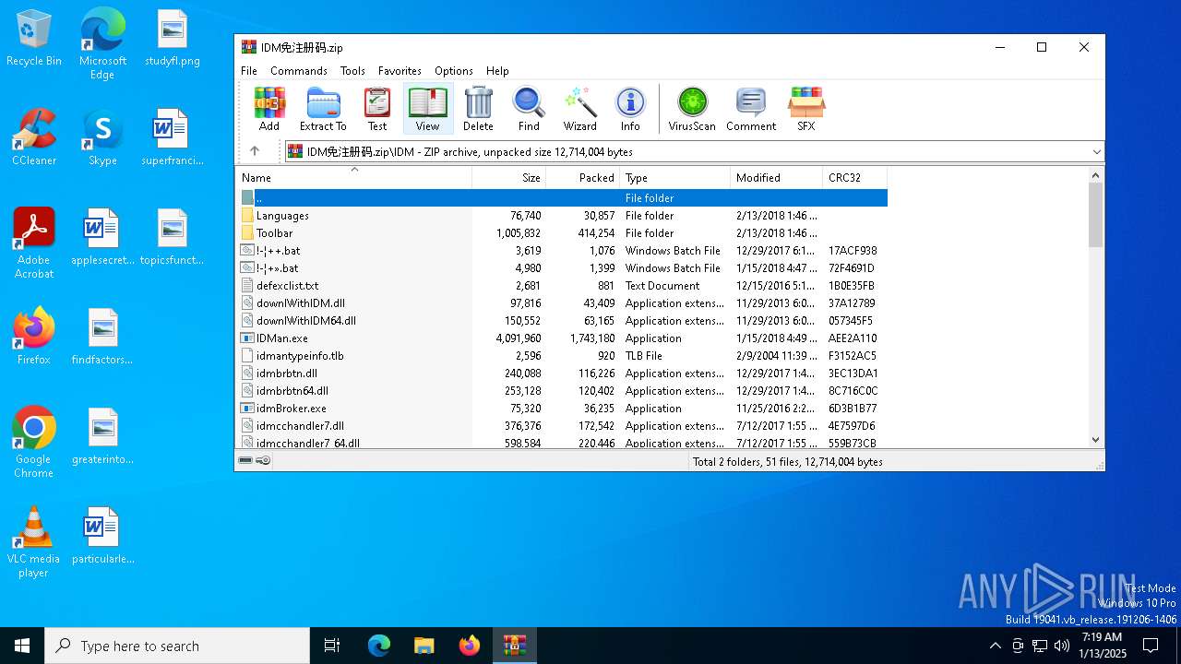Open Task View on the taskbar
This screenshot has height=664, width=1181.
click(332, 646)
